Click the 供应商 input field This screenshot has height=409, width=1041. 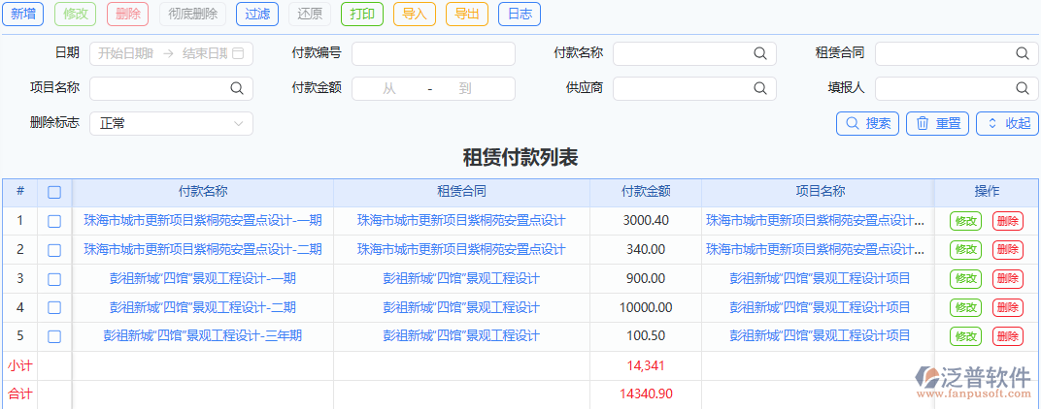pyautogui.click(x=694, y=88)
